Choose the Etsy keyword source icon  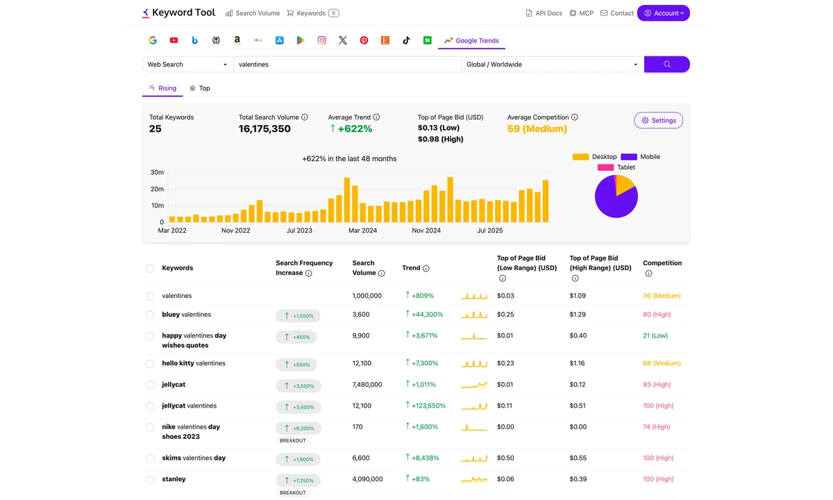385,40
